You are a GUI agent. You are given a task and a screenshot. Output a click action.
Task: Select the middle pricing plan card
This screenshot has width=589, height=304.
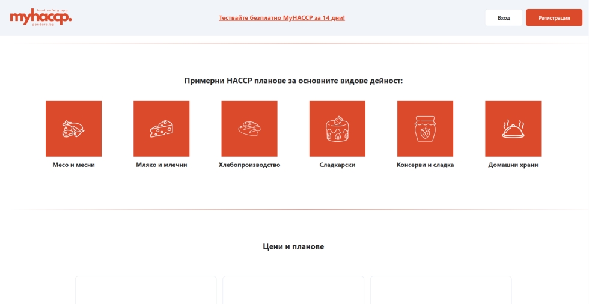click(293, 290)
